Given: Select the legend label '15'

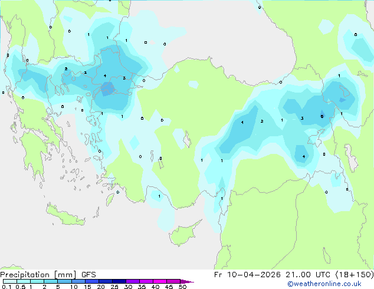Looking at the screenshot, I should click(x=87, y=287).
